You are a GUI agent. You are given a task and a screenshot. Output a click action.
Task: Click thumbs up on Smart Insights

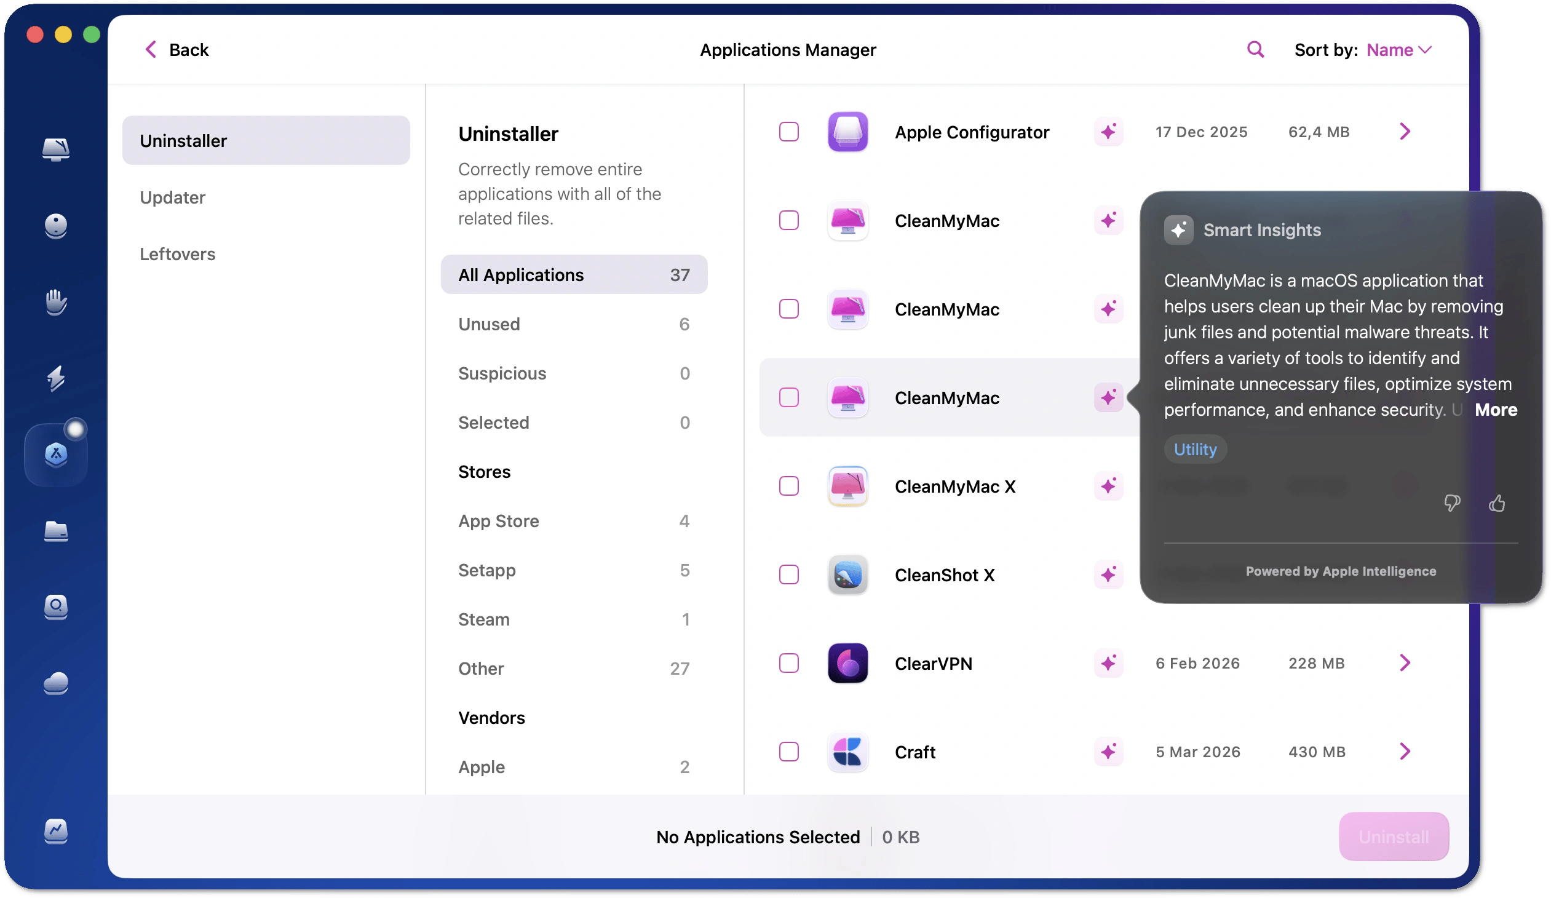point(1497,504)
